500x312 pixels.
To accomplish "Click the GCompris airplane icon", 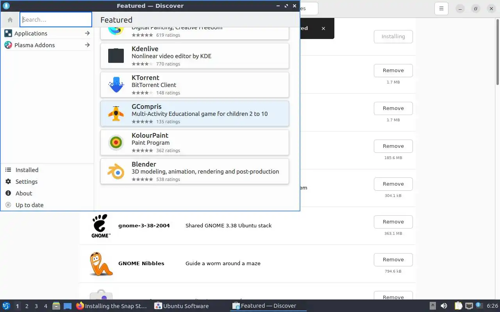I will [116, 113].
